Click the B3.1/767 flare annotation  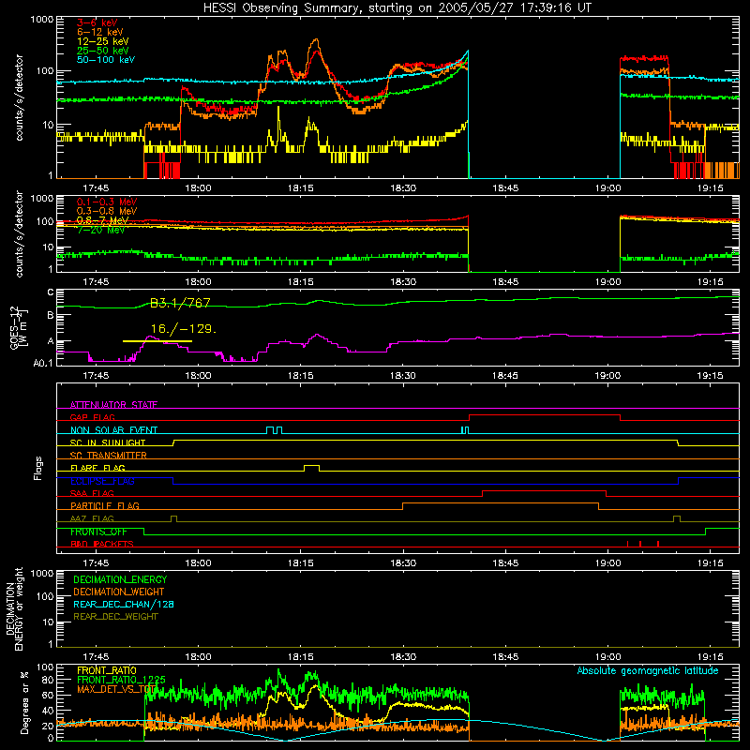click(180, 303)
